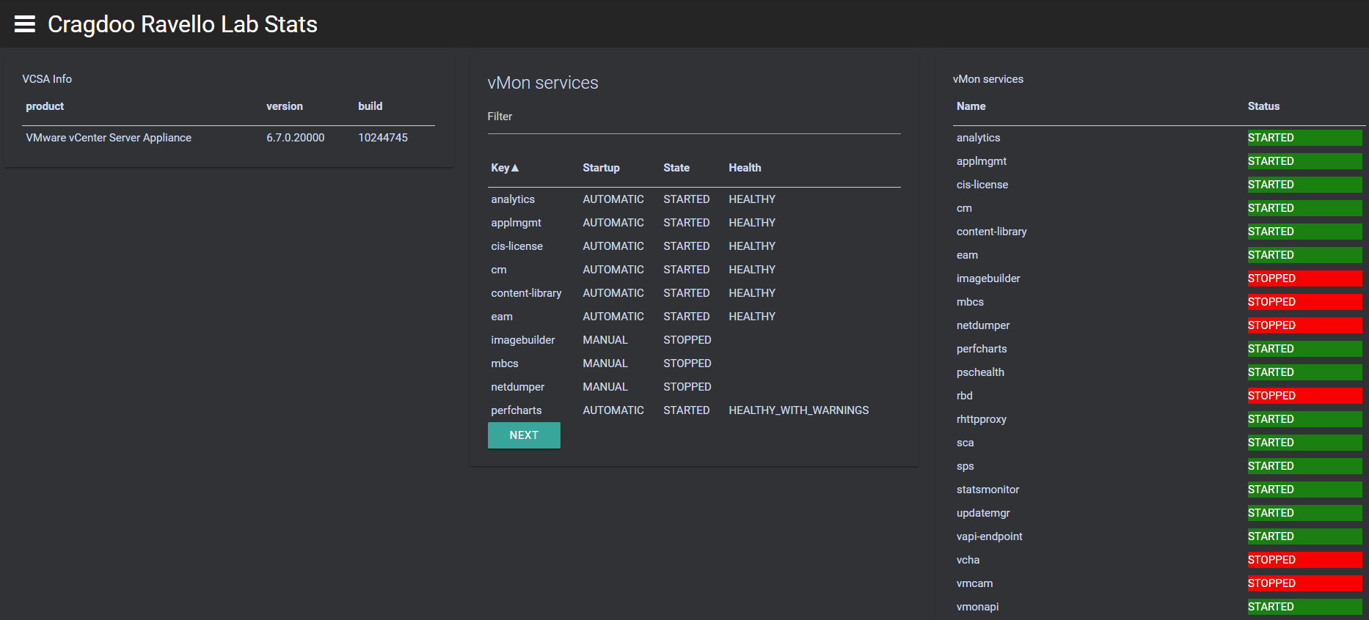Click the Name header in right panel

coord(971,106)
